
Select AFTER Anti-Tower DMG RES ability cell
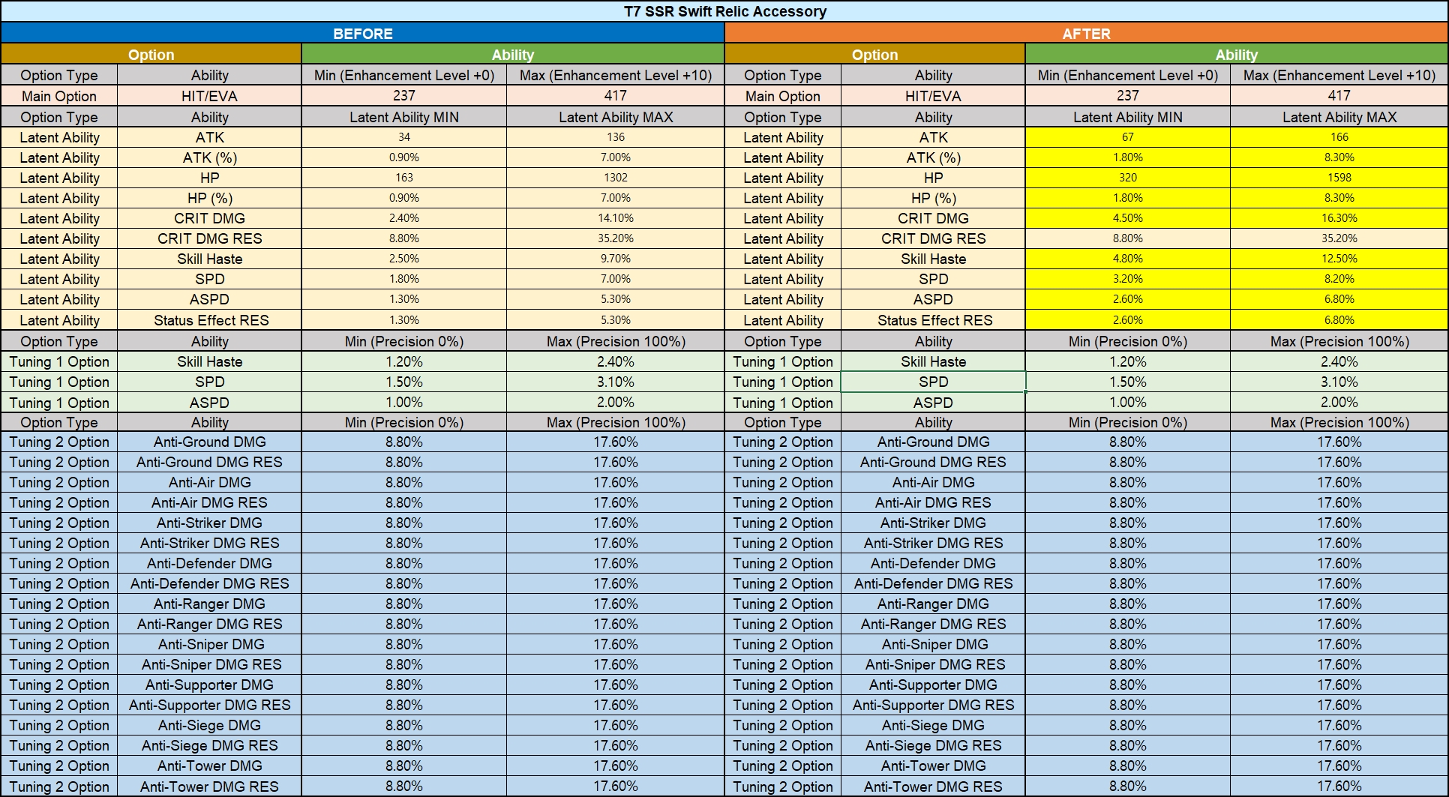(933, 787)
